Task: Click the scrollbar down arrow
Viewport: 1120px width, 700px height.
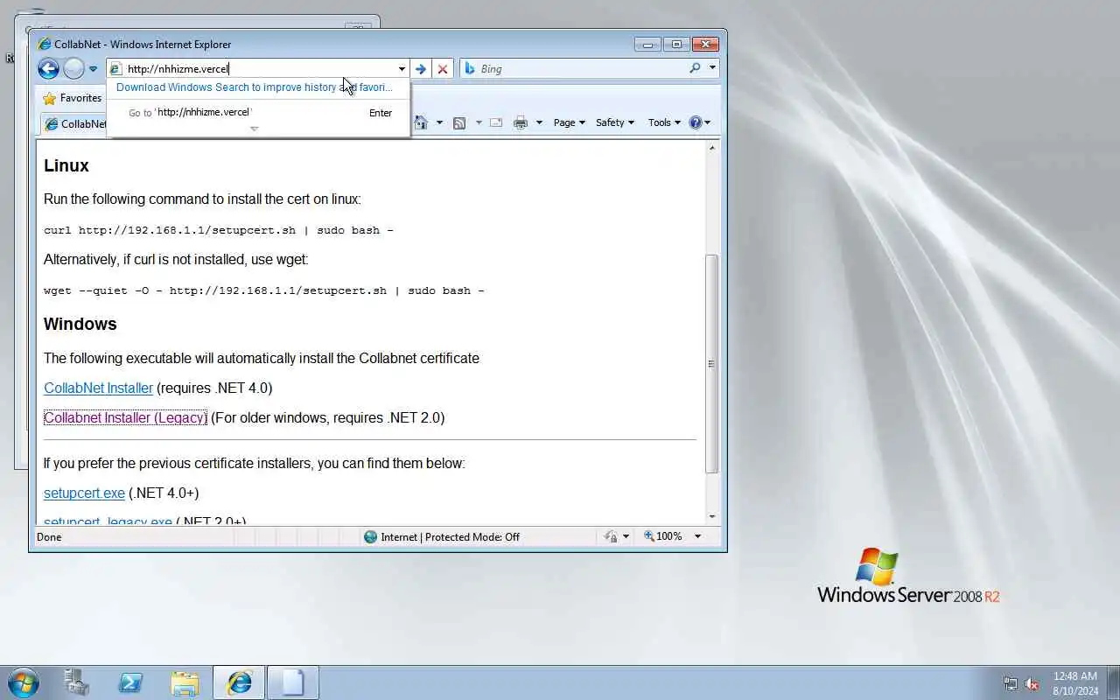Action: click(711, 516)
